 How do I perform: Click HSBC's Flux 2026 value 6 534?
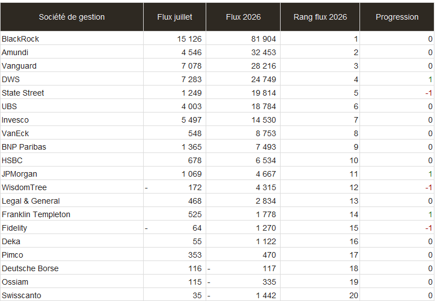coord(266,160)
